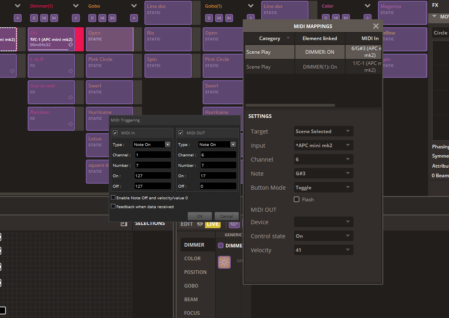The image size is (449, 318).
Task: Click the dimmer sun preset icon
Action: point(224,262)
